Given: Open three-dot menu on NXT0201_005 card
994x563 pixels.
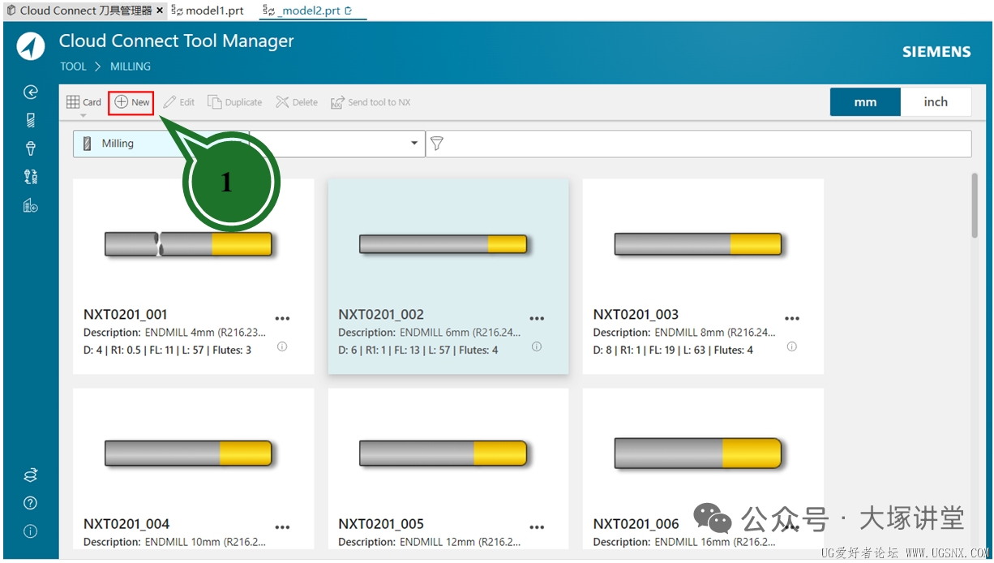Looking at the screenshot, I should [537, 528].
